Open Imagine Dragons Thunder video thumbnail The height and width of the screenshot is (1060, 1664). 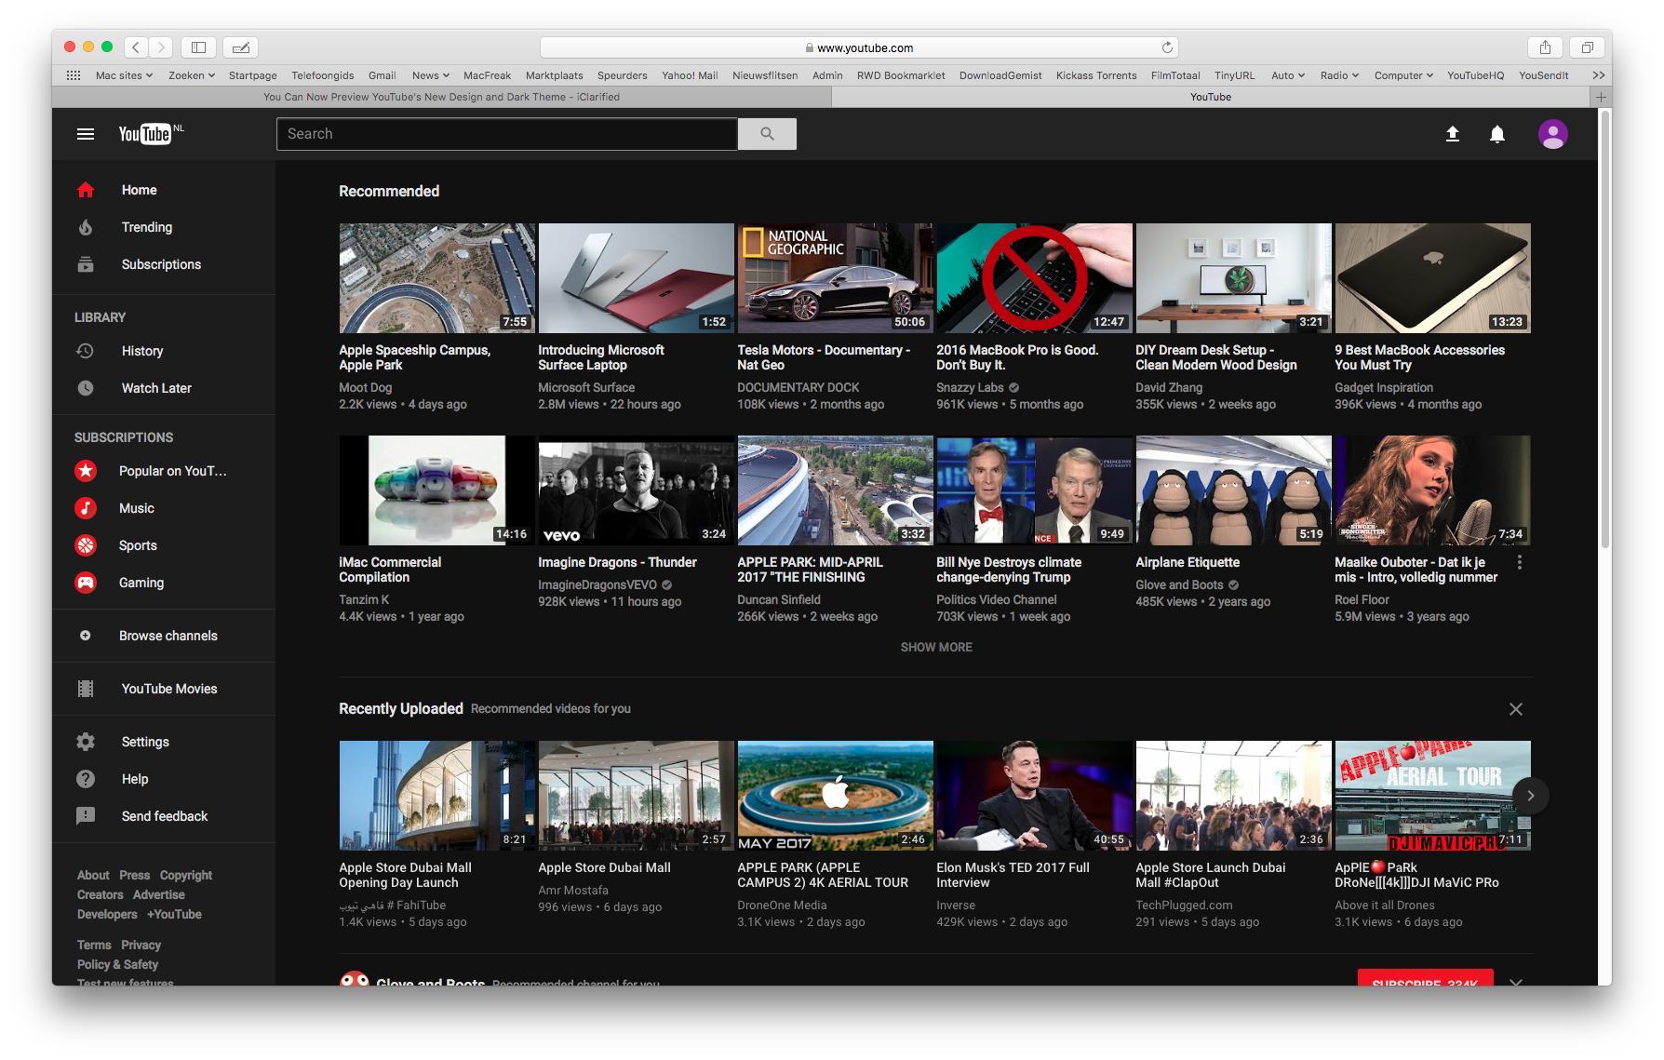[637, 490]
